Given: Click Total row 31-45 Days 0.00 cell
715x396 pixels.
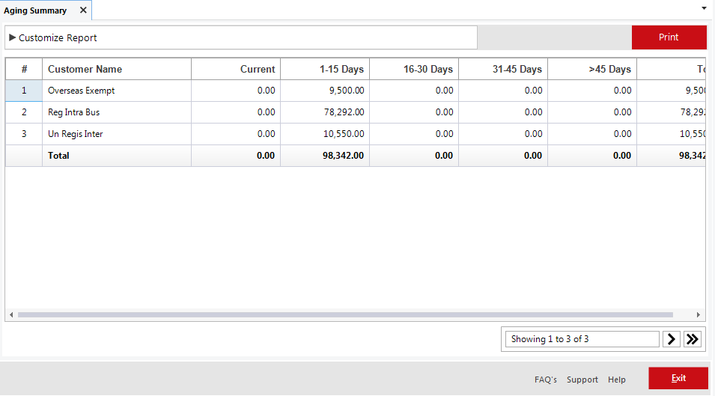Looking at the screenshot, I should click(503, 156).
